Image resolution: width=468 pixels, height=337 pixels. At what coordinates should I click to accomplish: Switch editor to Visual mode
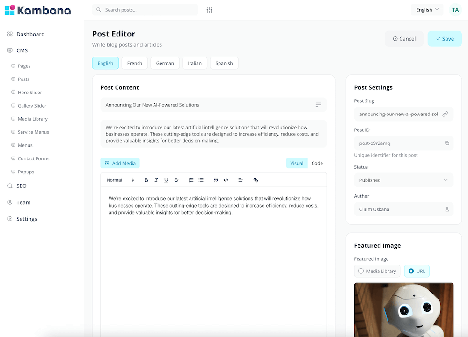(x=297, y=163)
